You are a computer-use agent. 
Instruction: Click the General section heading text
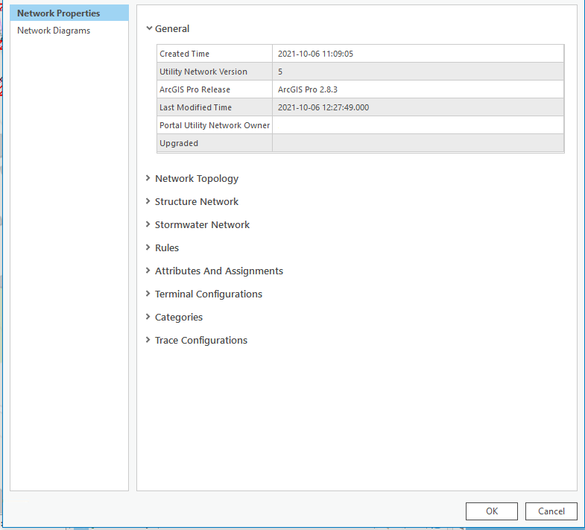point(172,29)
